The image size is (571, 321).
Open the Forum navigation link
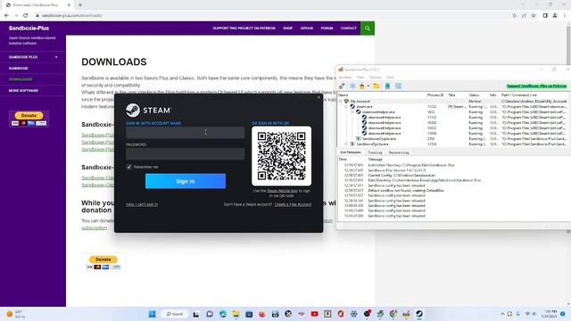327,28
